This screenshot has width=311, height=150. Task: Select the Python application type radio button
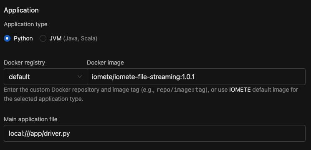point(7,38)
